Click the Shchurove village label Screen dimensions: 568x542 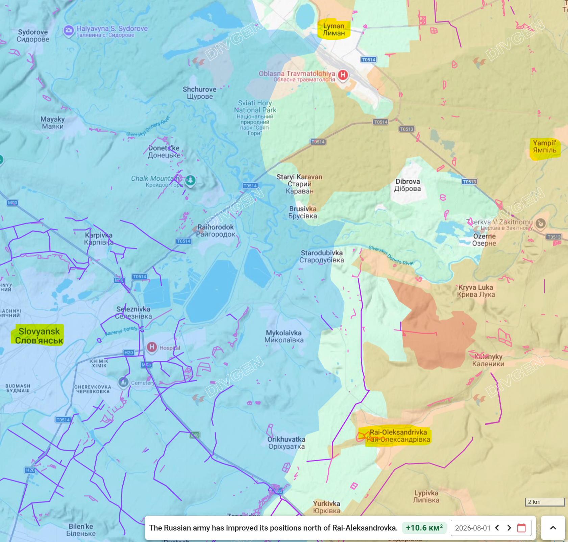[200, 93]
